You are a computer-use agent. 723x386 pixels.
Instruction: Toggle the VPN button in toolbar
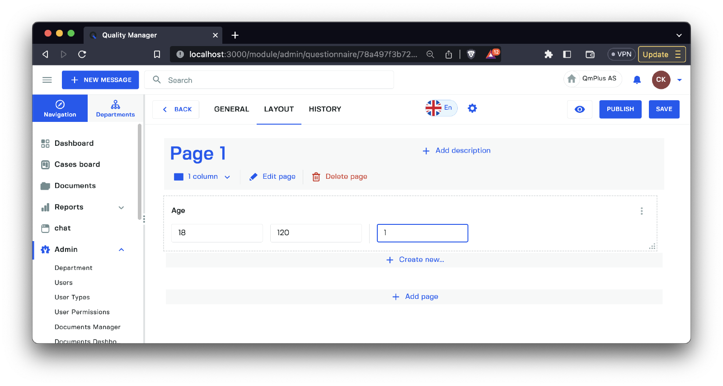(x=621, y=54)
